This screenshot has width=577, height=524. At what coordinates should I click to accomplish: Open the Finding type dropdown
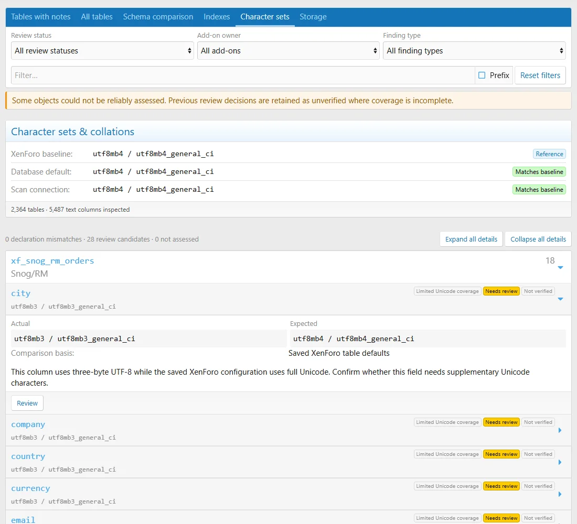(x=474, y=51)
